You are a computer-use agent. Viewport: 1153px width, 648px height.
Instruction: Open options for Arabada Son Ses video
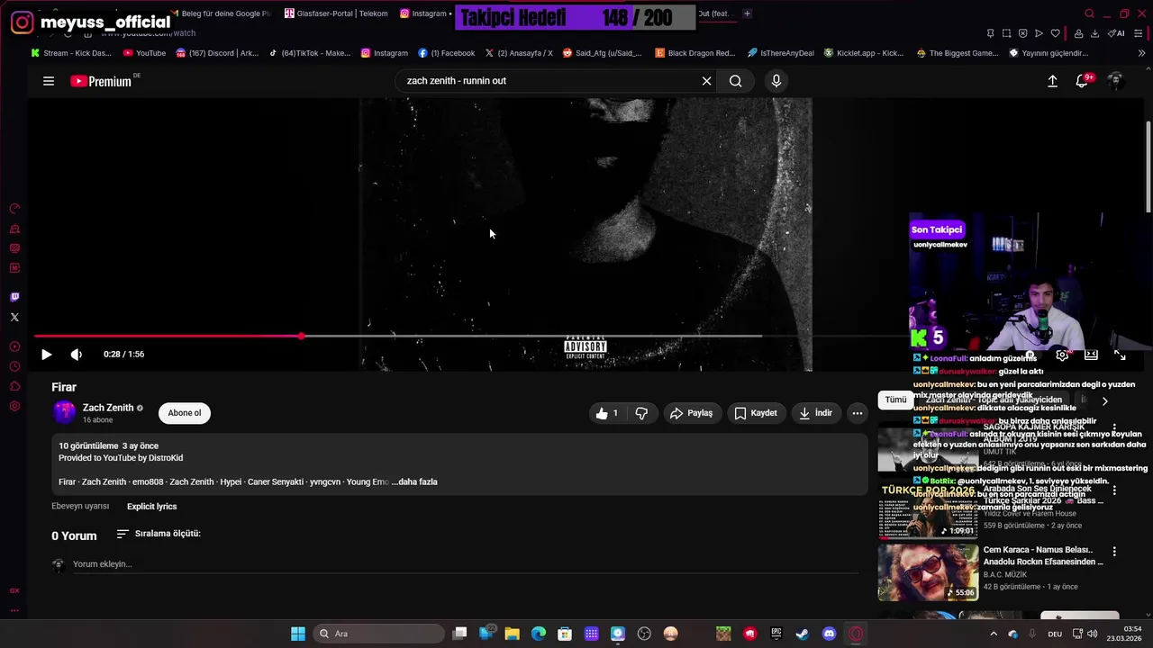click(x=1114, y=490)
